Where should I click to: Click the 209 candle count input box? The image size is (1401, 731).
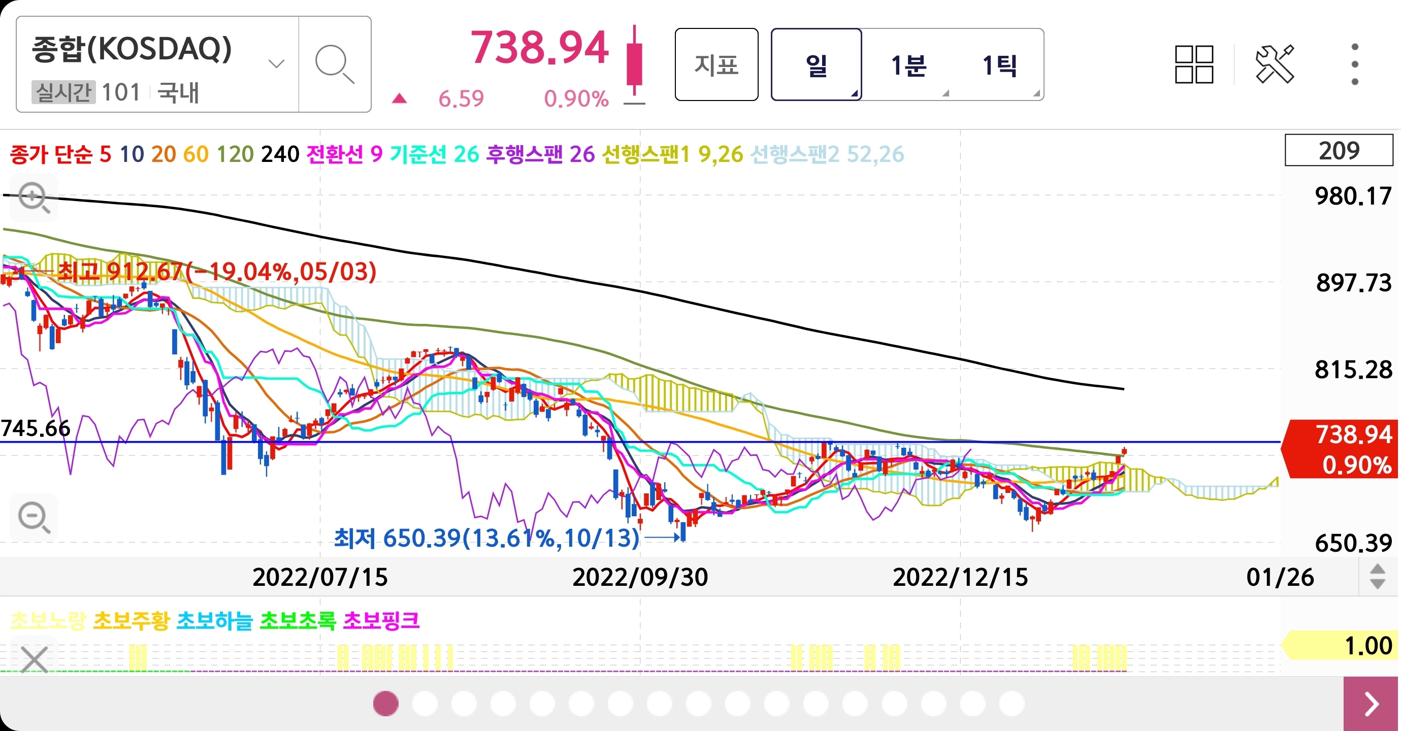(1339, 151)
